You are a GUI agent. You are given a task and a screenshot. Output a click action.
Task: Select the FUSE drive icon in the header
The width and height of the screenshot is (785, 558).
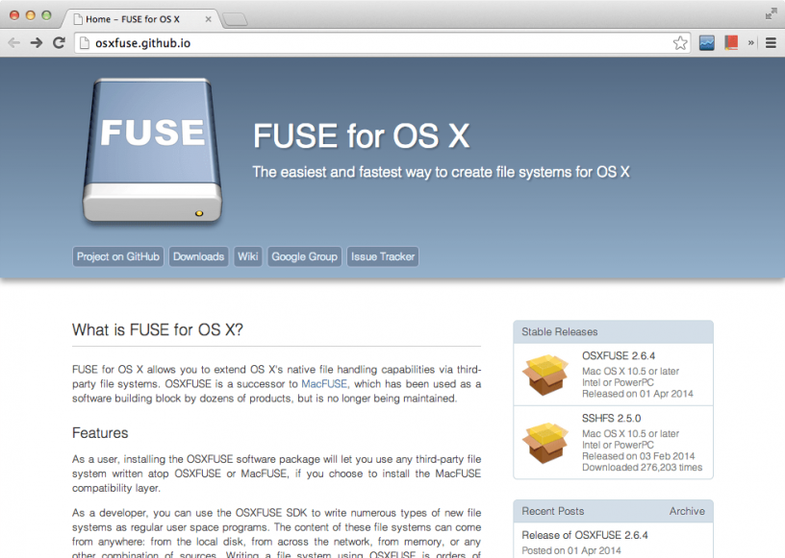[x=149, y=149]
